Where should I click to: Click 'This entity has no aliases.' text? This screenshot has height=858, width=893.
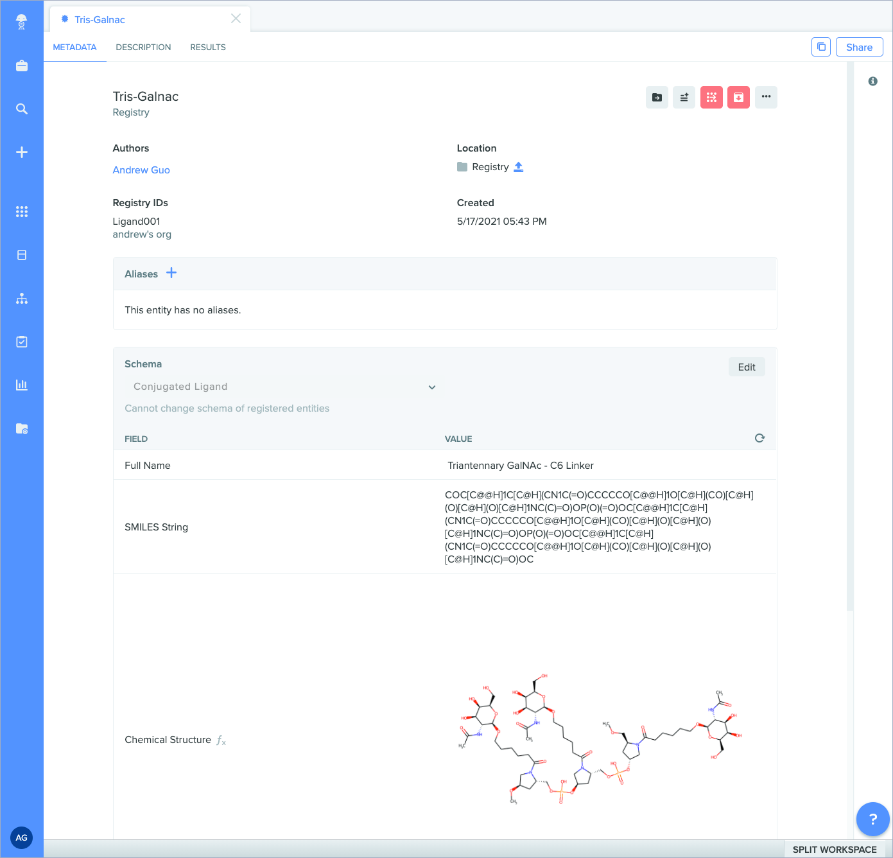[183, 310]
